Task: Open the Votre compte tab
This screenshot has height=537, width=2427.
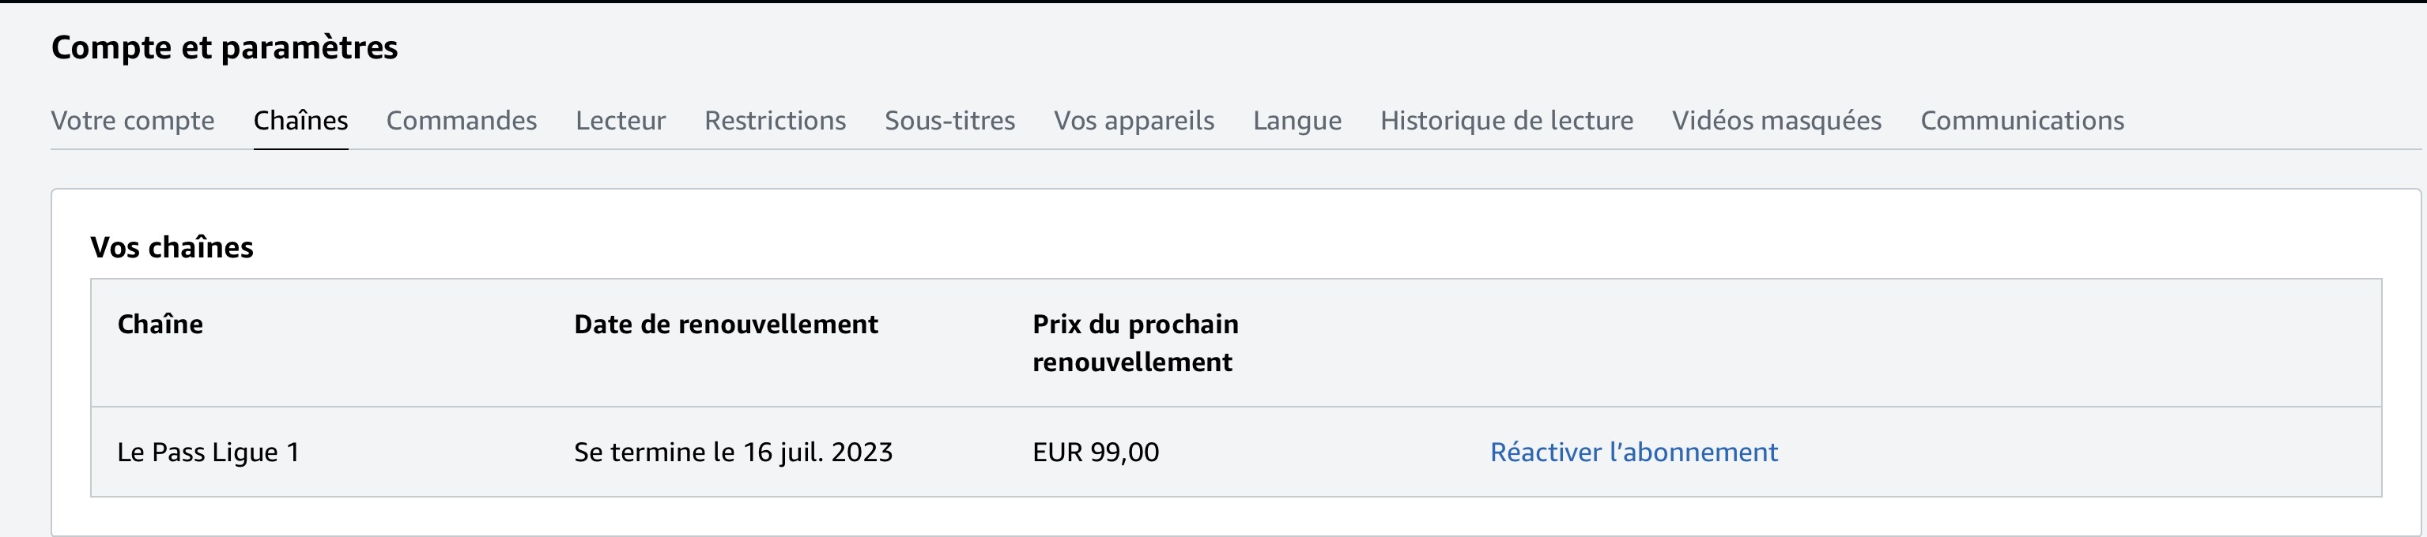Action: (x=133, y=120)
